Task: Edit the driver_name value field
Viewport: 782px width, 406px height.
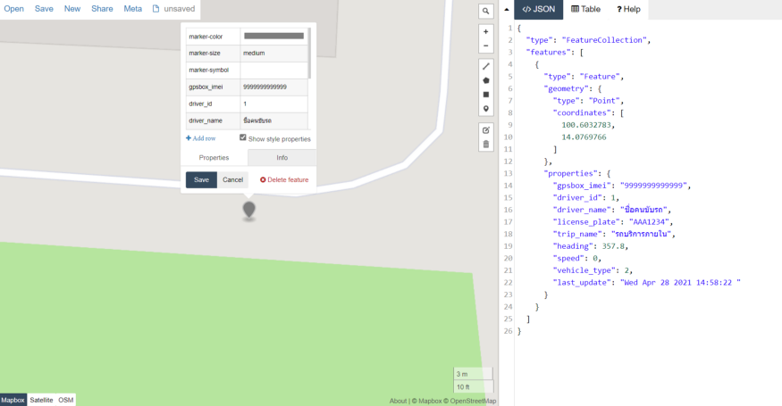Action: coord(273,120)
